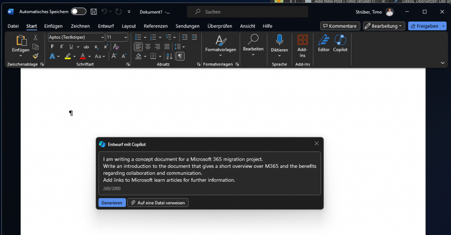Select the format painter brush

(36, 56)
